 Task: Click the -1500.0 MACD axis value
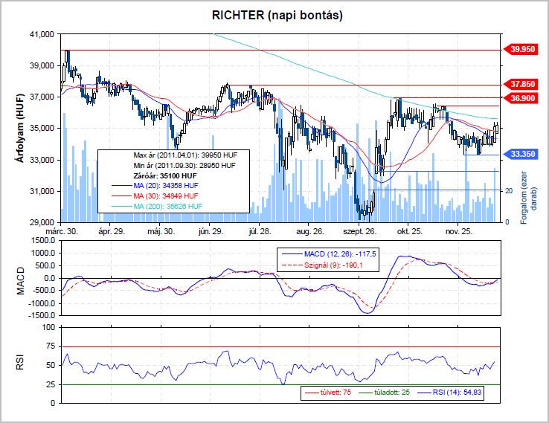42,315
